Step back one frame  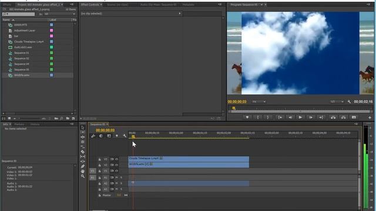pos(290,117)
